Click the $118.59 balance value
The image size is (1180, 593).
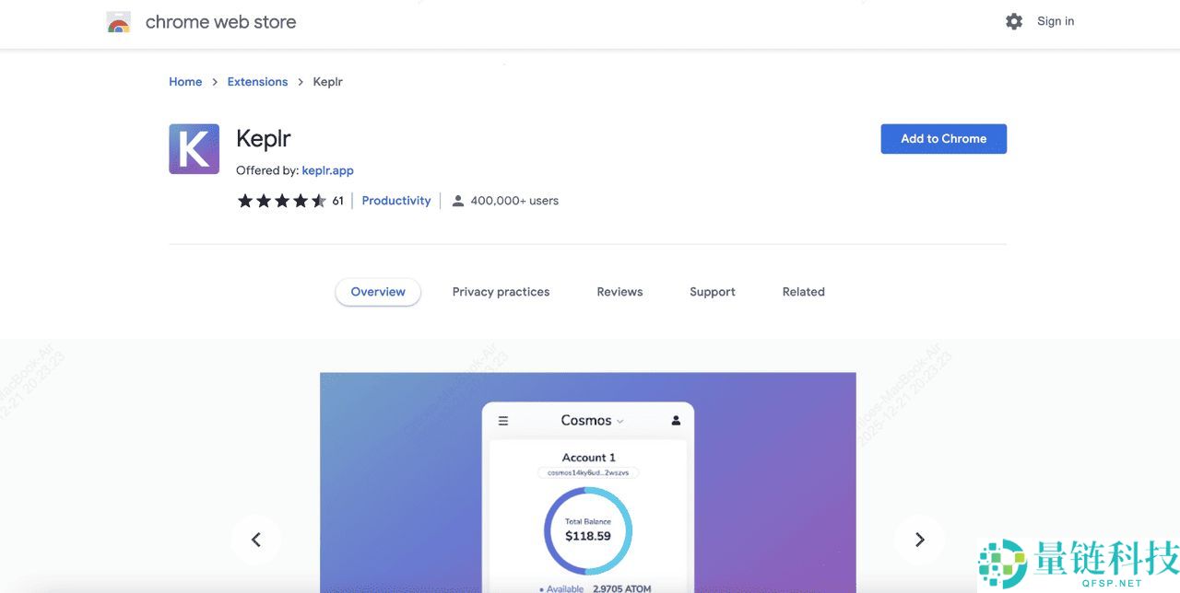tap(588, 536)
